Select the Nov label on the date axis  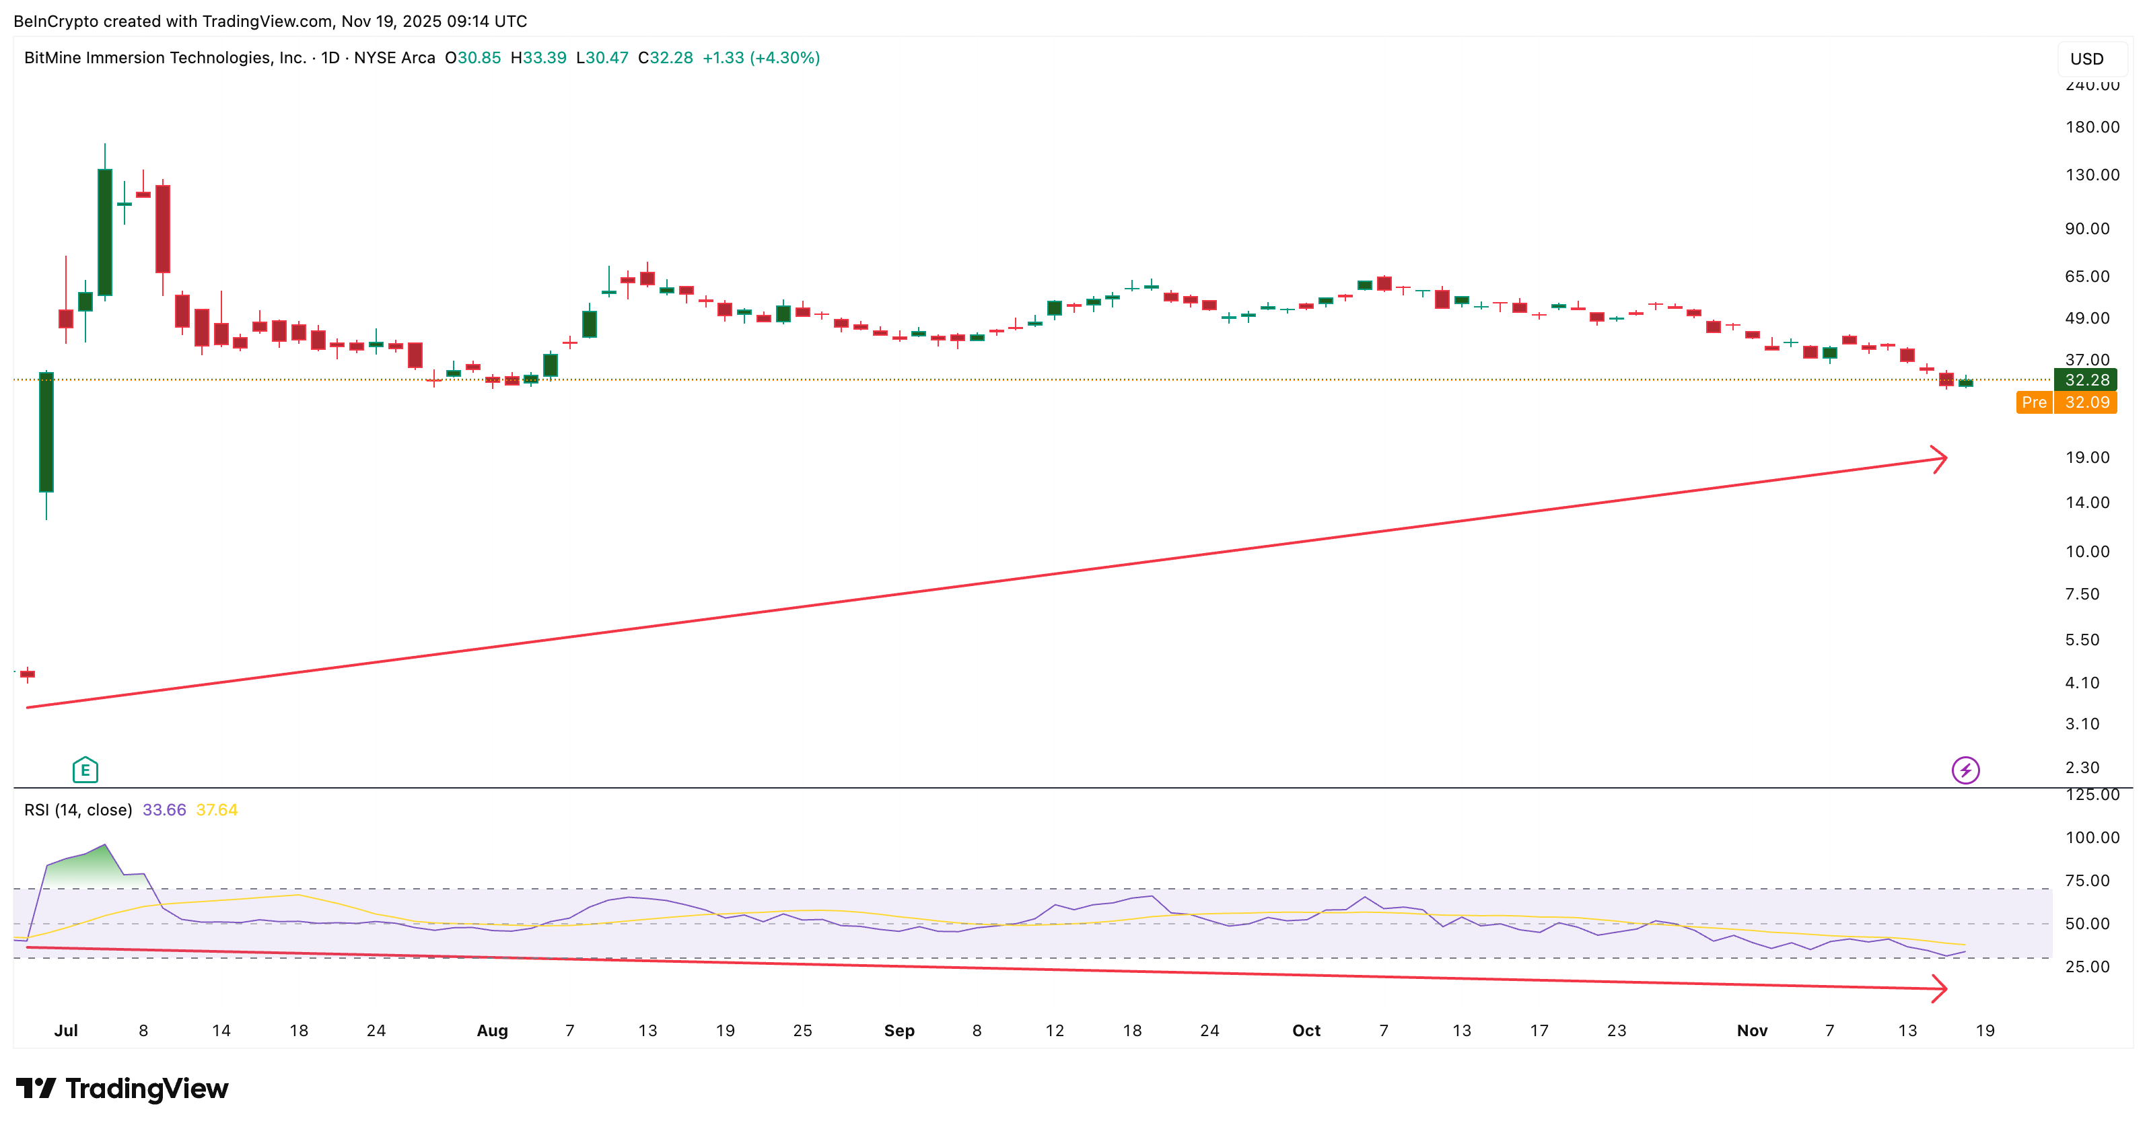[x=1753, y=1030]
